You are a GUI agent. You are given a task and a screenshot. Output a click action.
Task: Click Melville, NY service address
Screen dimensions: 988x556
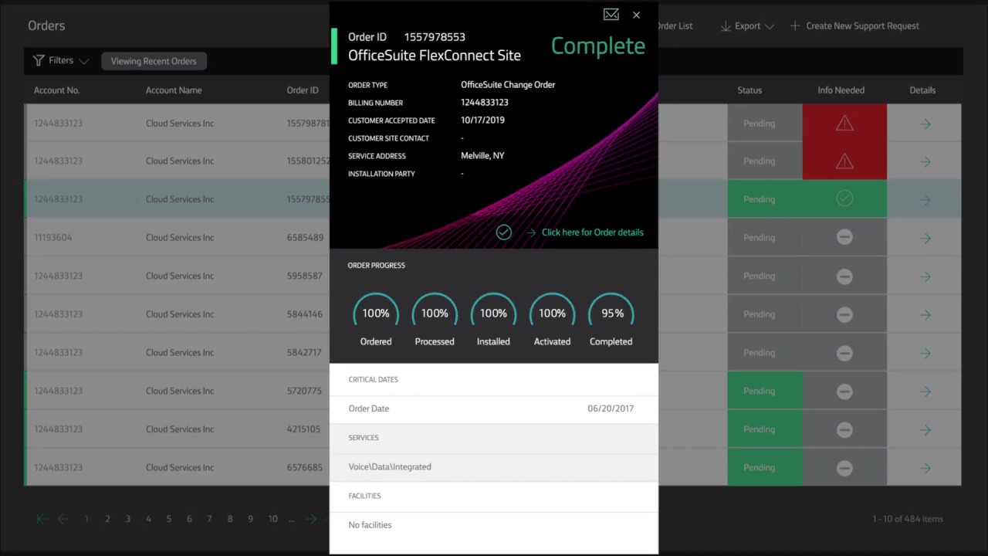click(482, 156)
